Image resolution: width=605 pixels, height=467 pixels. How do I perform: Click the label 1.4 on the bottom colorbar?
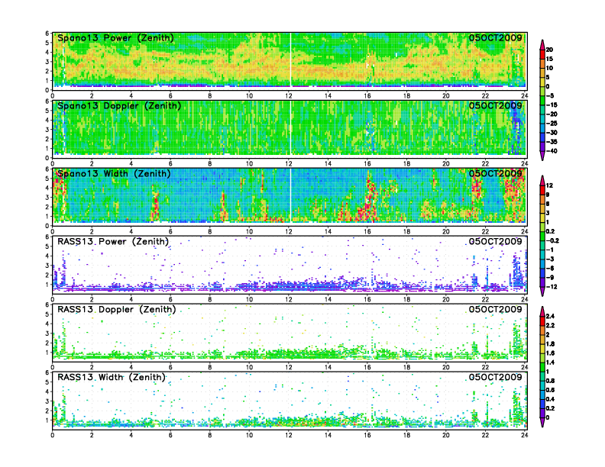pos(550,362)
